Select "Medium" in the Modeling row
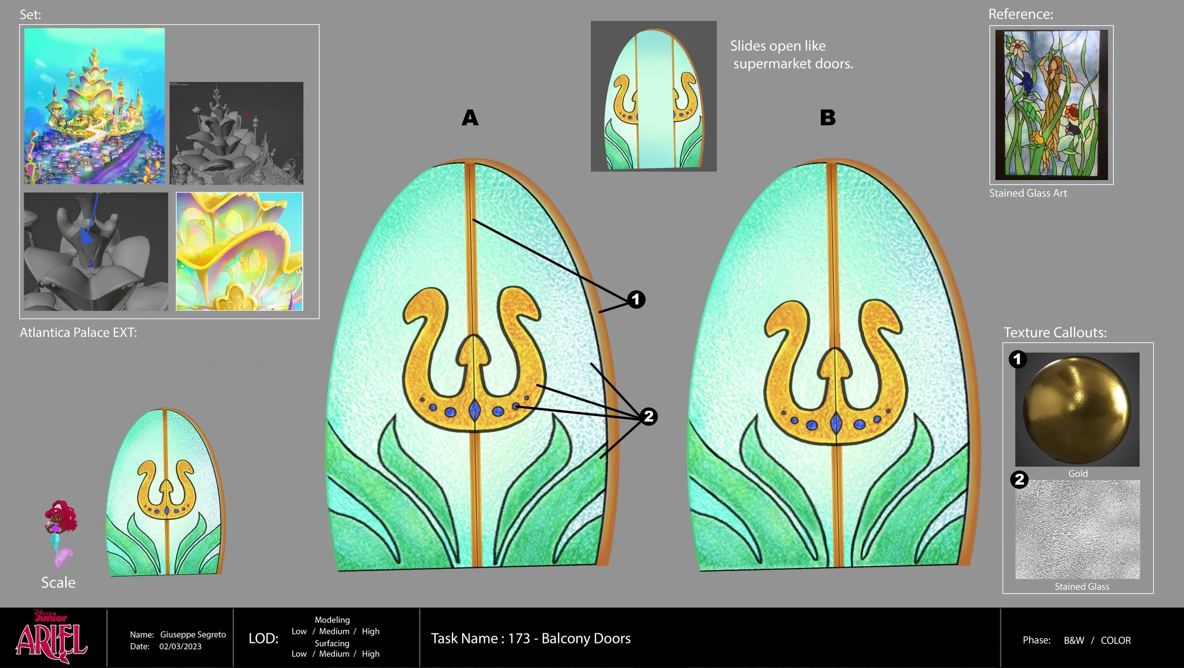The width and height of the screenshot is (1184, 668). tap(334, 632)
